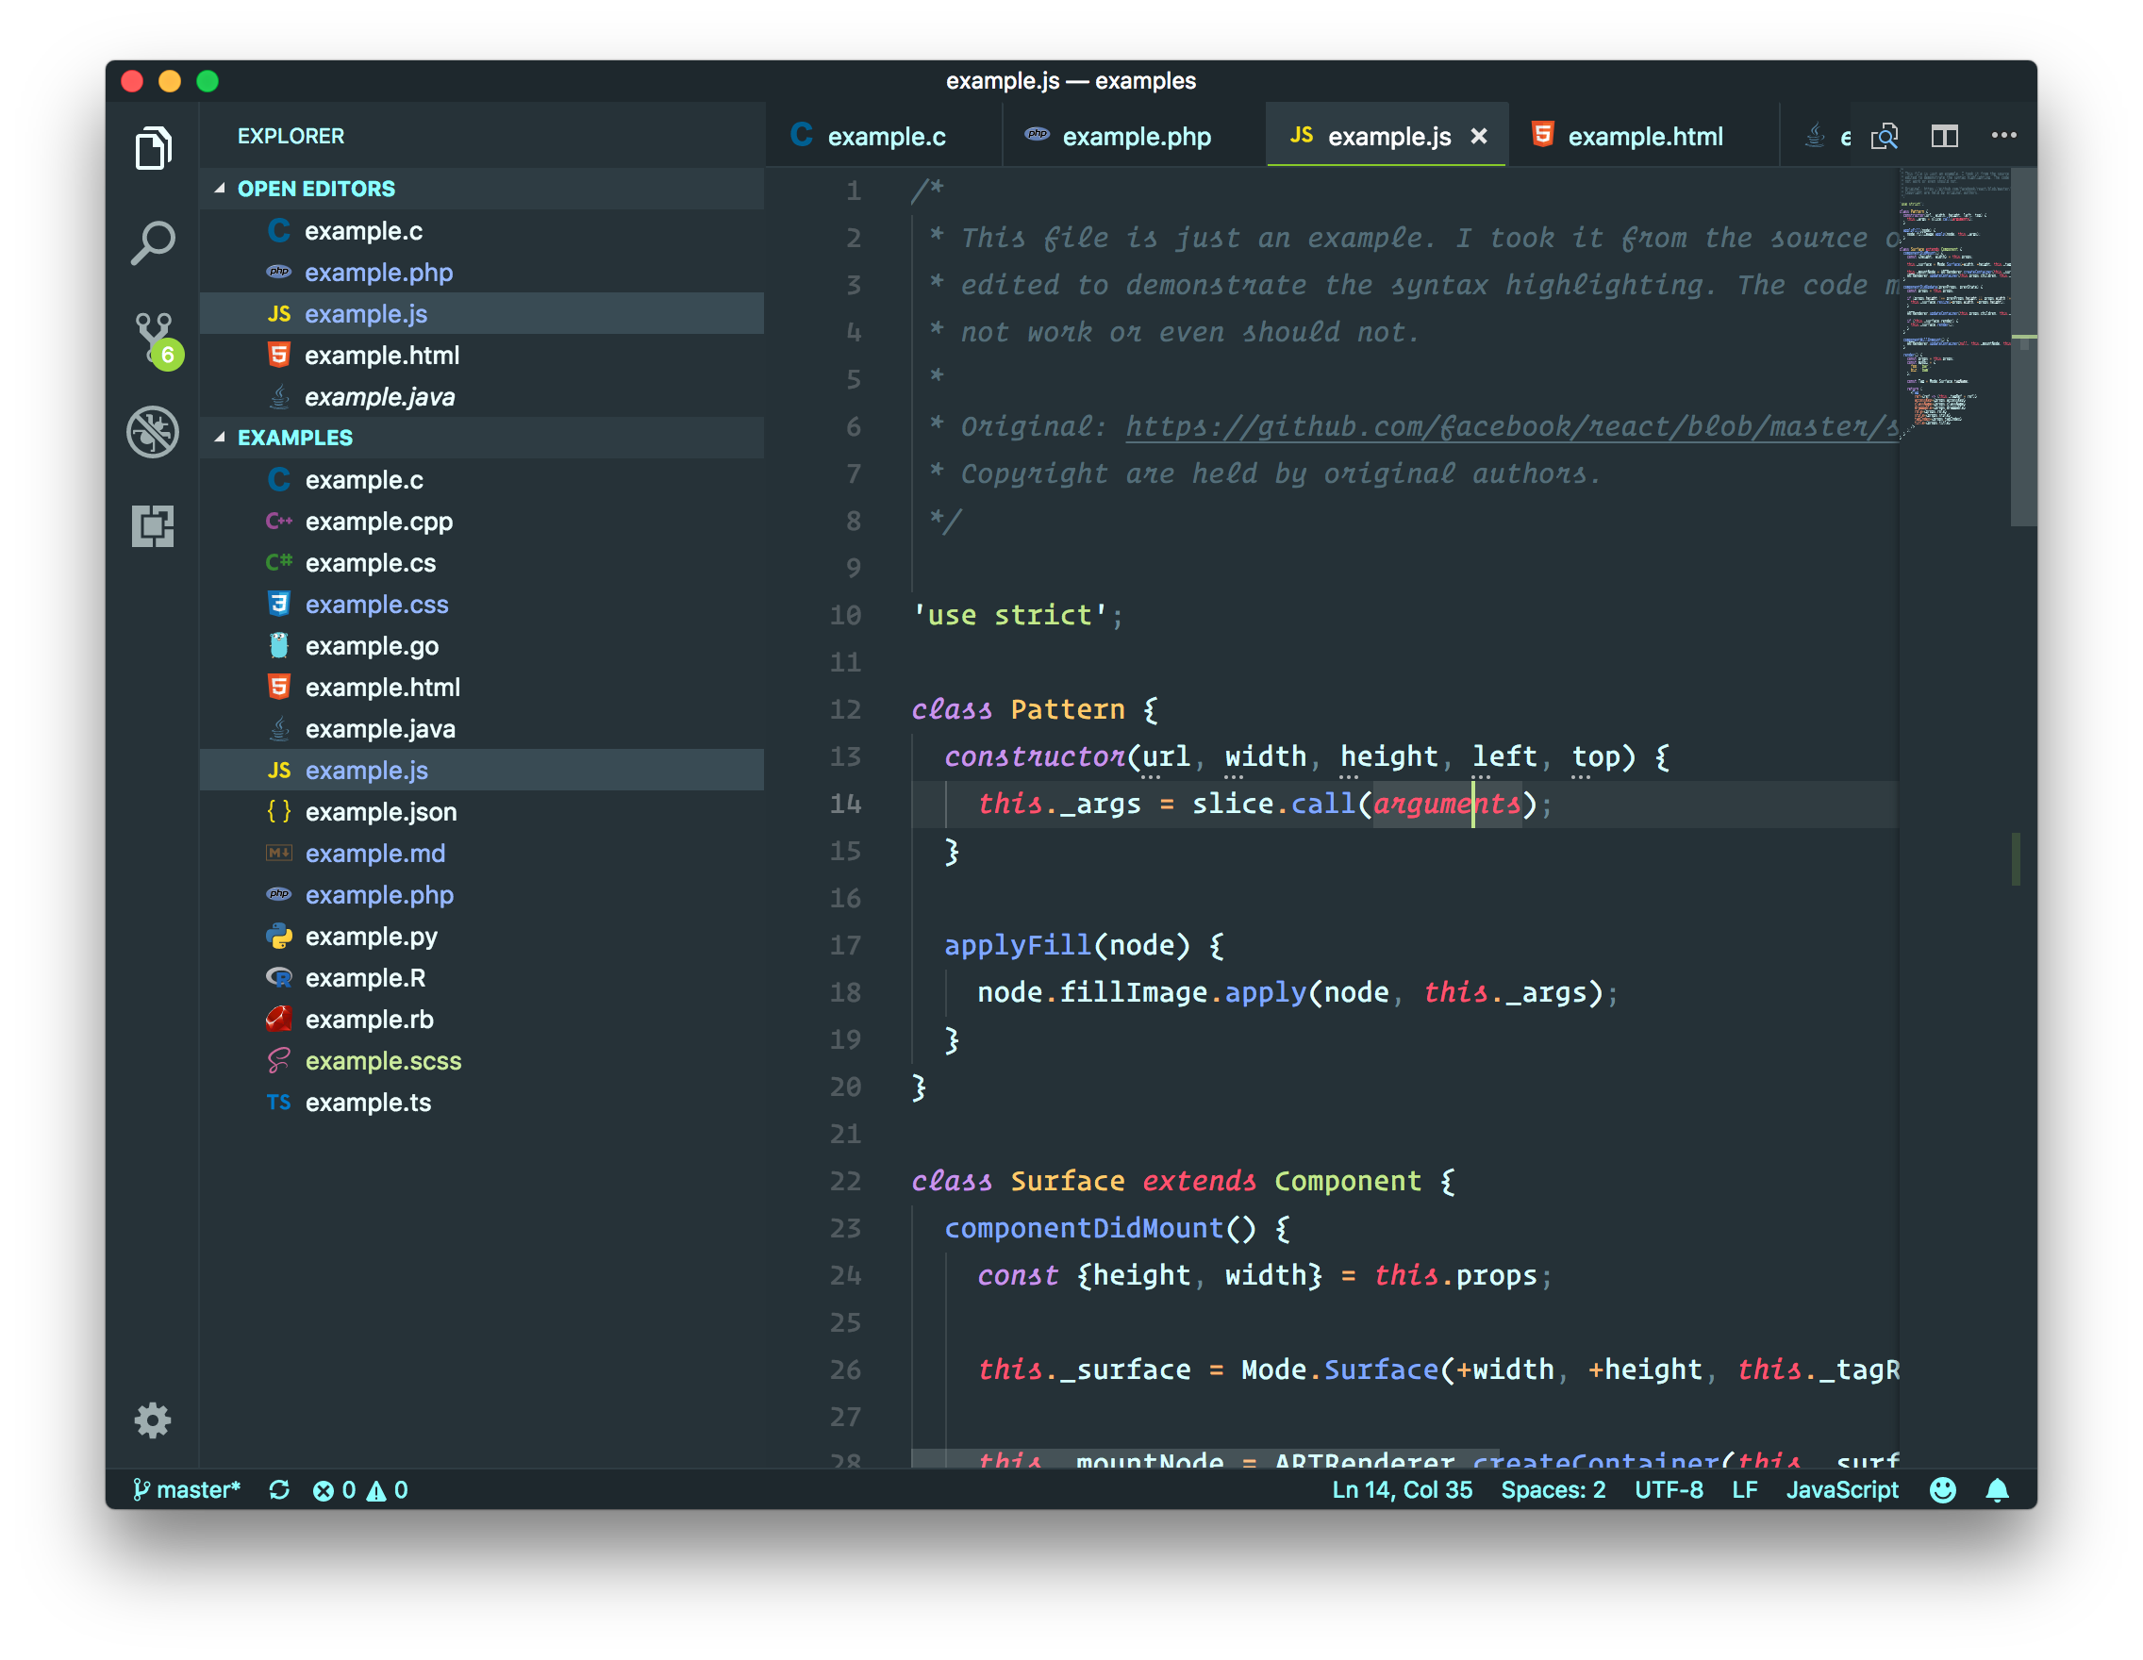
Task: Open the GitHub link in the comment
Action: click(1511, 425)
